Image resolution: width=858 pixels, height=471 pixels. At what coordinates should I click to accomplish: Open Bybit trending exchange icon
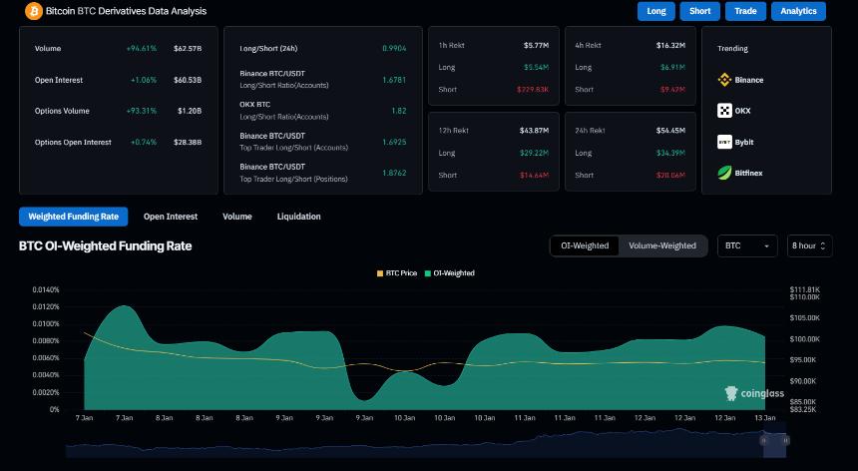point(724,142)
